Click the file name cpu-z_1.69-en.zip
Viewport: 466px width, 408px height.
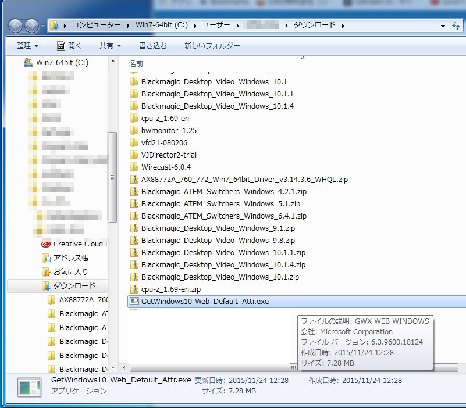tap(171, 289)
